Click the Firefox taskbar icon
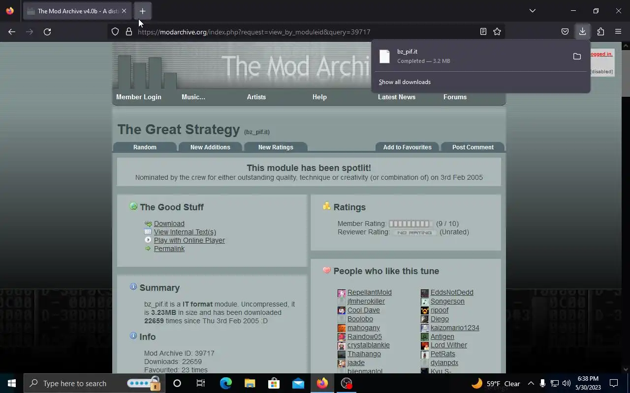This screenshot has width=630, height=393. point(322,383)
